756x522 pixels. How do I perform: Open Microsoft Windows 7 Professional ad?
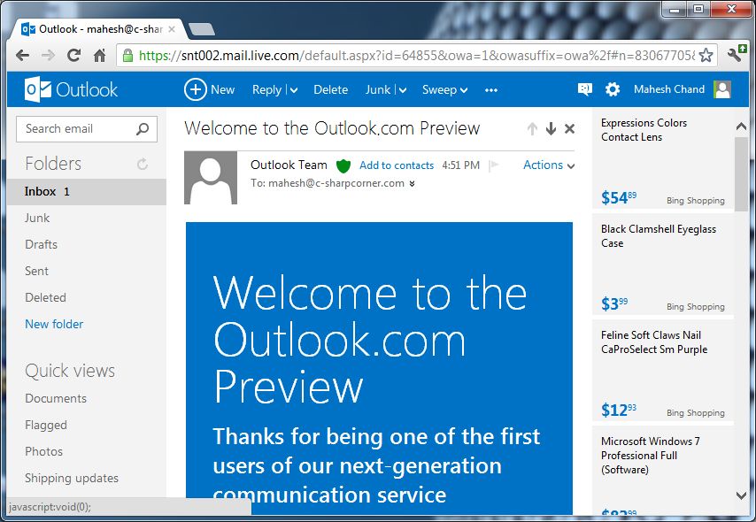[x=663, y=470]
